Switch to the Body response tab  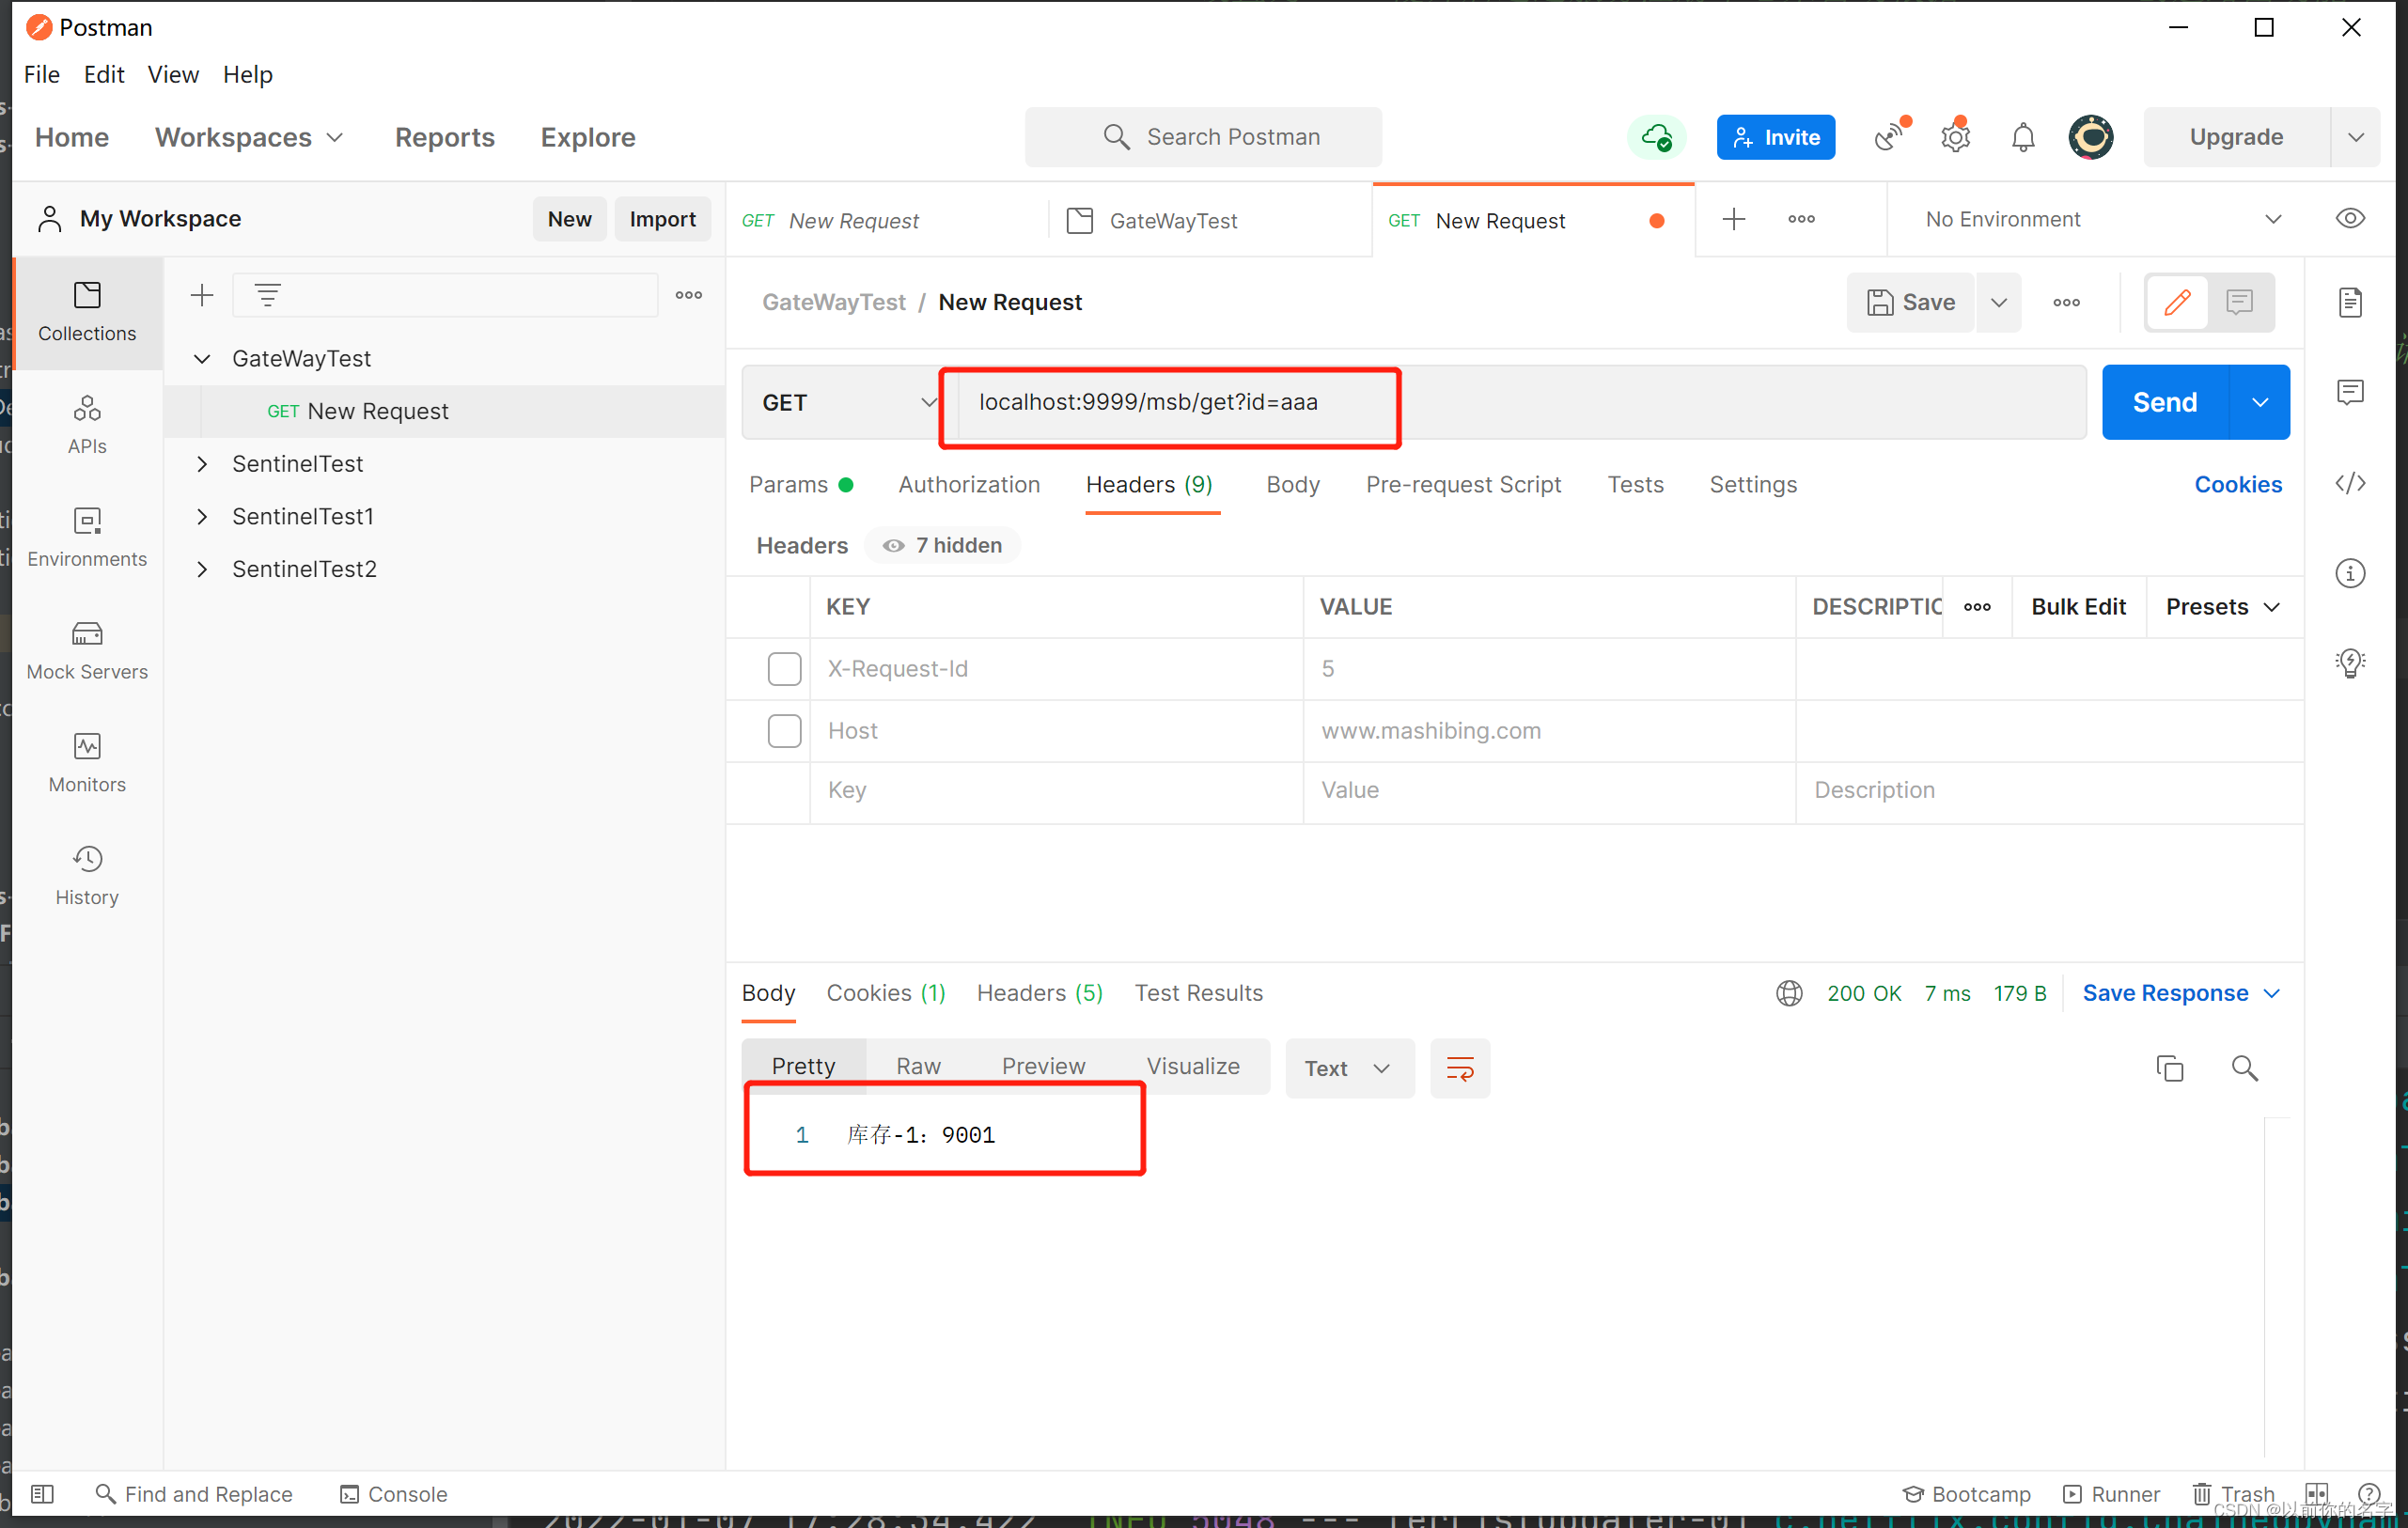[767, 993]
